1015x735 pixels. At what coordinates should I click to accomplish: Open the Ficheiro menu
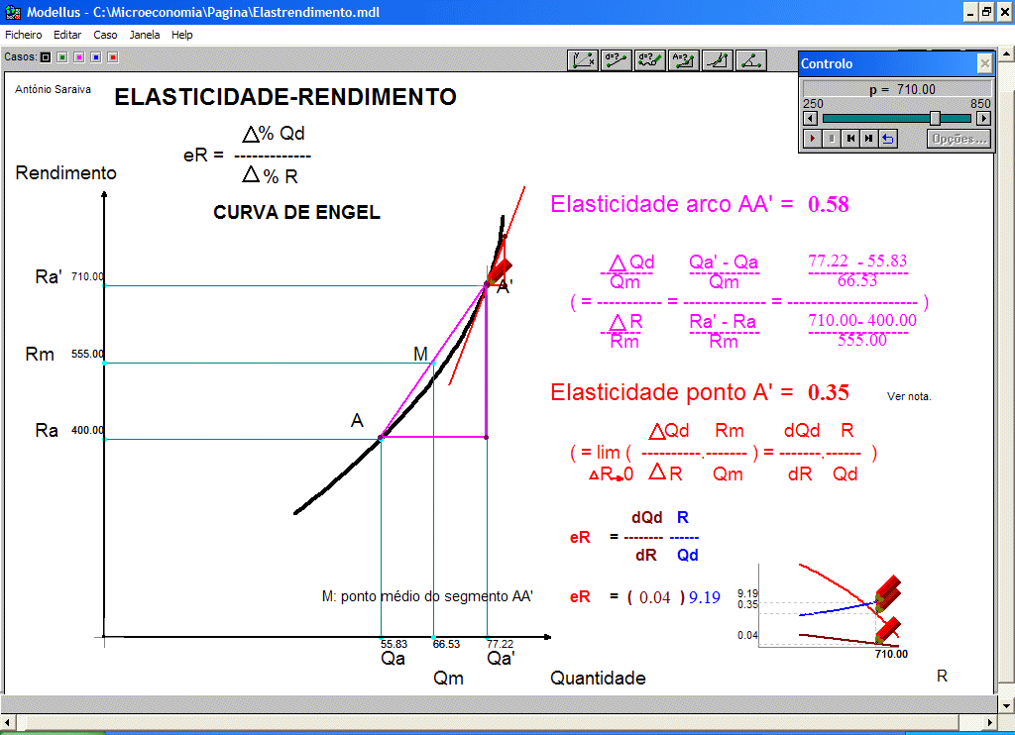pyautogui.click(x=24, y=35)
